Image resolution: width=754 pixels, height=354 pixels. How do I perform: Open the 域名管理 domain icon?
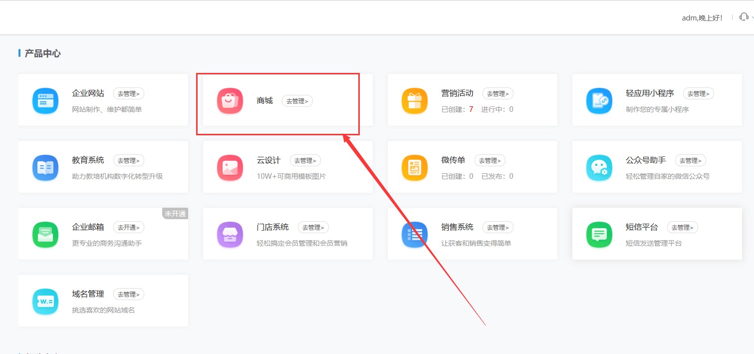[45, 300]
